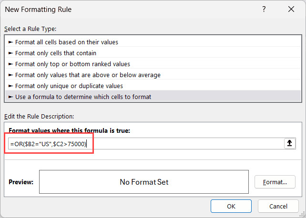Screen dimensions: 306x218
Task: Select 'Use a formula to determine which cells to format'
Action: coord(83,97)
